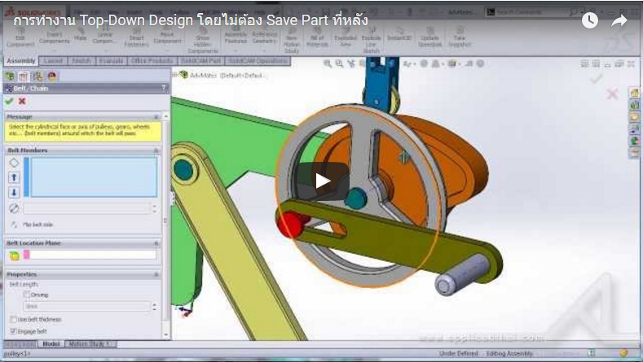Switch to the Sketch ribbon tab
Screen dimensions: 643x362
click(81, 61)
